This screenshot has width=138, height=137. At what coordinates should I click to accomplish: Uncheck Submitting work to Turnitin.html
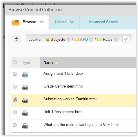(15, 99)
